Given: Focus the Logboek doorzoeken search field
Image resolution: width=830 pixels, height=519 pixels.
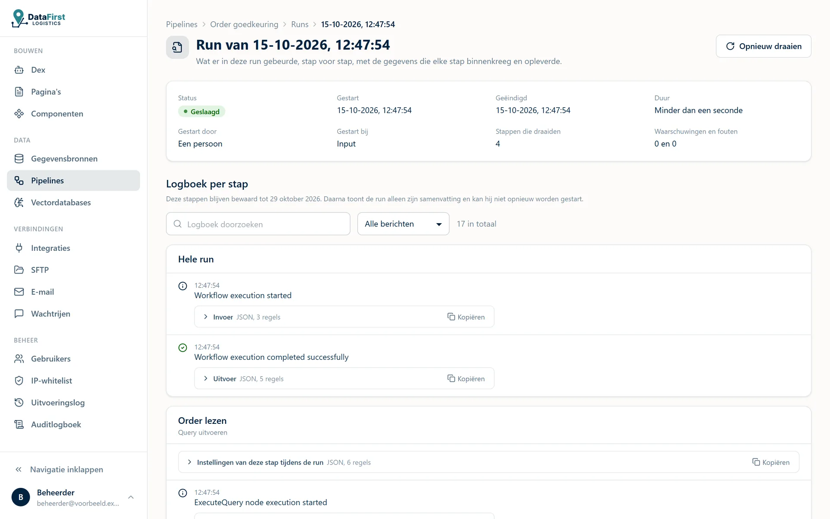Looking at the screenshot, I should (258, 224).
